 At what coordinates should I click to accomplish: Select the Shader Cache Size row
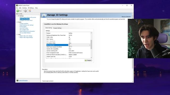(x=68, y=56)
